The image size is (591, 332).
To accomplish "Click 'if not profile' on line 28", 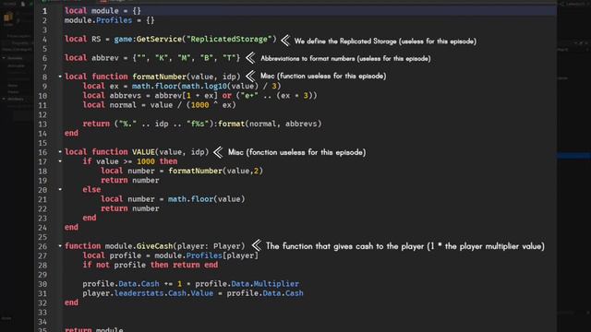I will 114,265.
